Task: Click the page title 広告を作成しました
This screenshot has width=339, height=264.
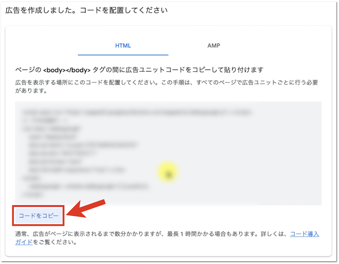Action: (37, 10)
